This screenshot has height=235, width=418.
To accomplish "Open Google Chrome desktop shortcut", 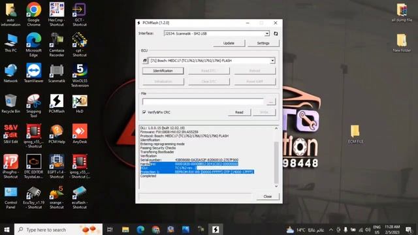I will [x=33, y=14].
